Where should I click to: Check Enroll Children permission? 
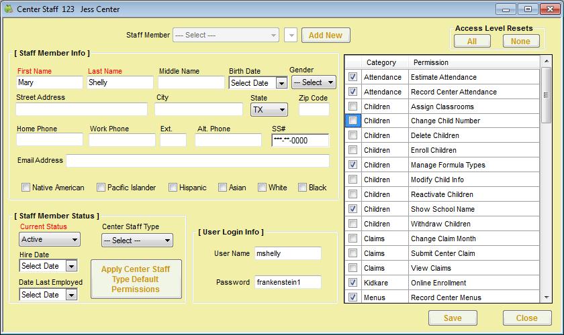pos(353,149)
